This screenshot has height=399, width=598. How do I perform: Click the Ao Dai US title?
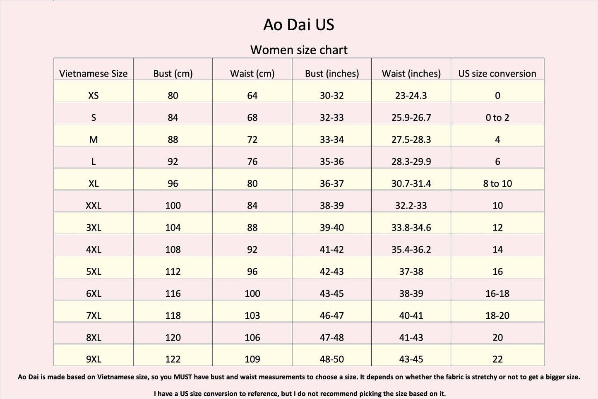pos(299,25)
